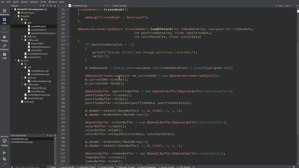This screenshot has height=168, width=299.
Task: Open the General Messages pane
Action: coord(147,167)
